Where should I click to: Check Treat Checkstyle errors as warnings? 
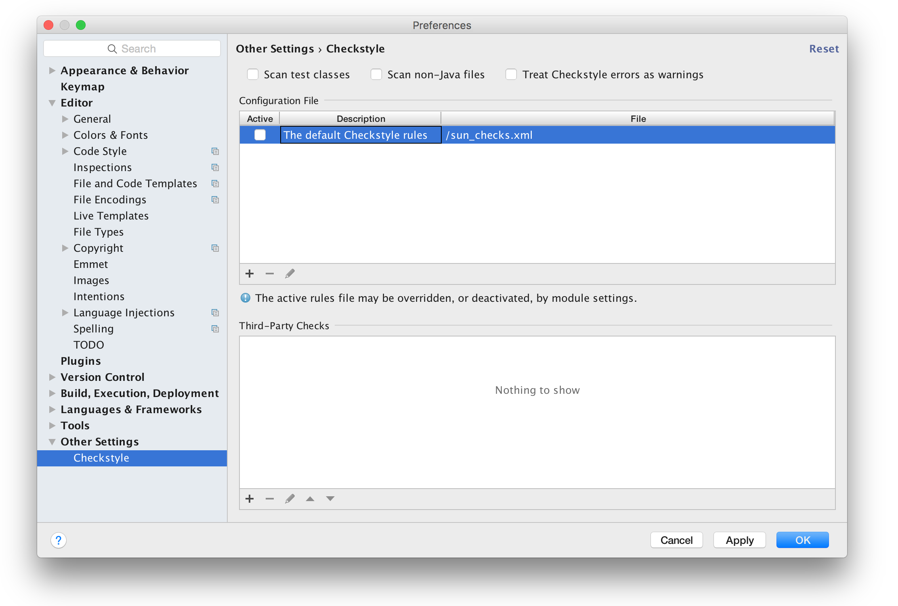[511, 75]
